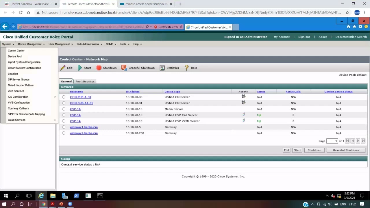Open a new Chrome tab with plus
The image size is (370, 208).
click(180, 4)
